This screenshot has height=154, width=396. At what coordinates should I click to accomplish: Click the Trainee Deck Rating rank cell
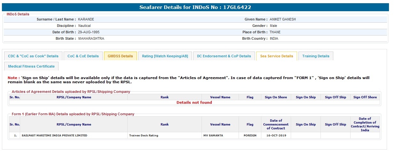(144, 135)
